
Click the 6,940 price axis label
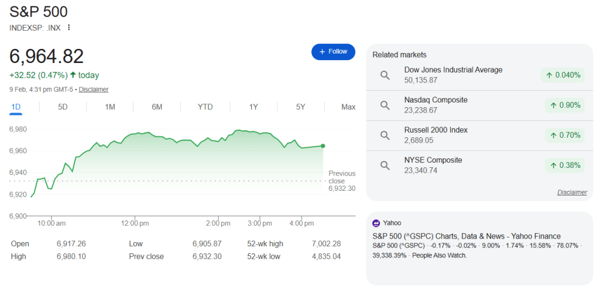pos(17,173)
